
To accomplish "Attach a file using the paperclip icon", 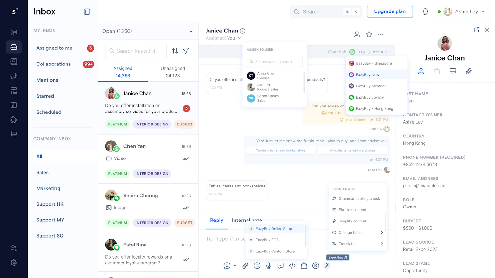I will pyautogui.click(x=245, y=266).
